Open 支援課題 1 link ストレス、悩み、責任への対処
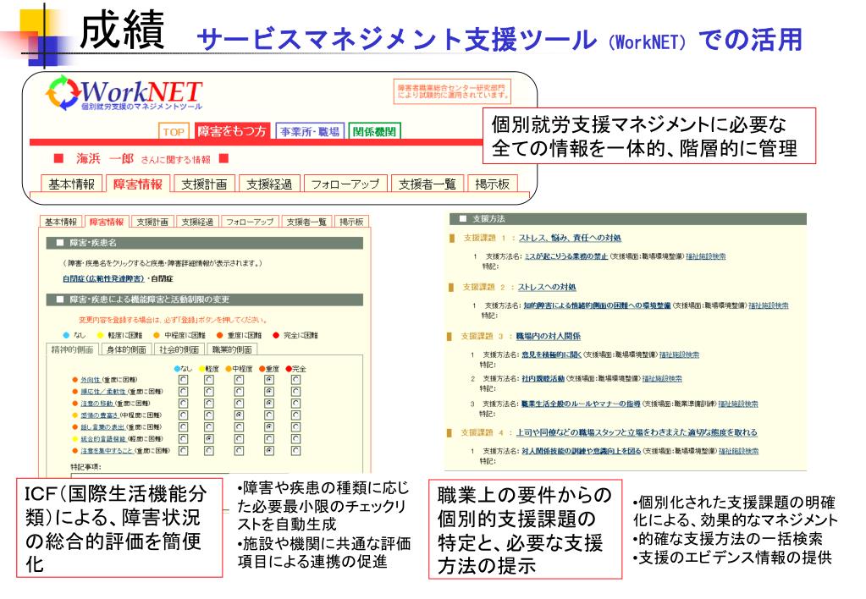Viewport: 866px width, 599px height. pyautogui.click(x=570, y=238)
